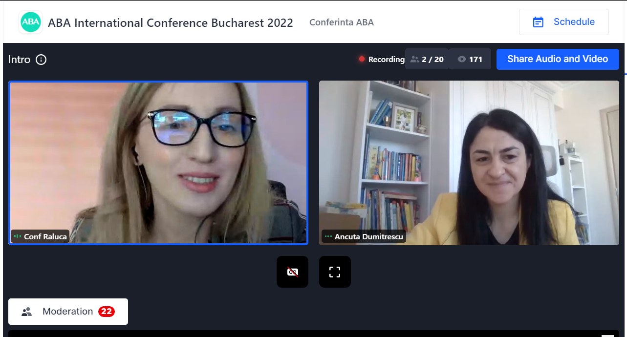The height and width of the screenshot is (337, 627).
Task: Enter fullscreen mode for the video
Action: [x=335, y=272]
